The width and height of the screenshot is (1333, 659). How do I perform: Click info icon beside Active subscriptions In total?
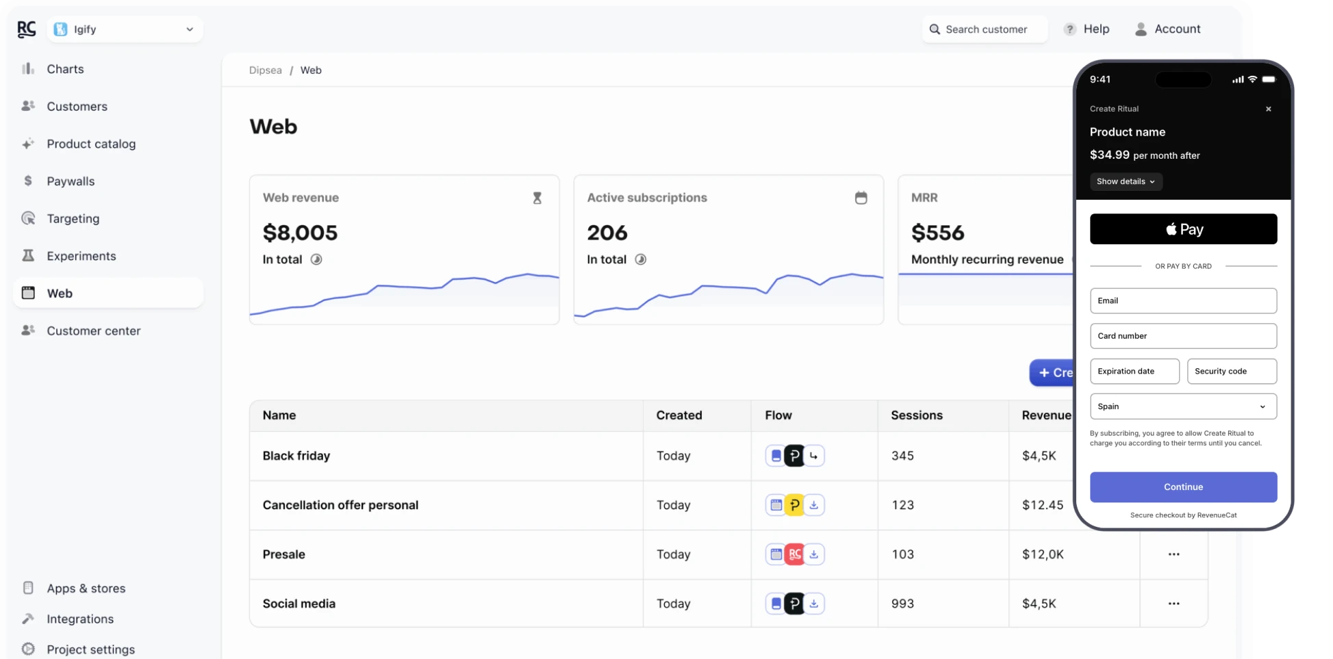click(641, 259)
